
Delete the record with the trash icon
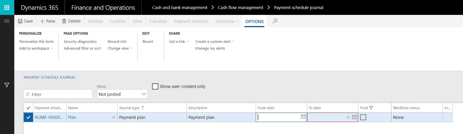point(64,21)
